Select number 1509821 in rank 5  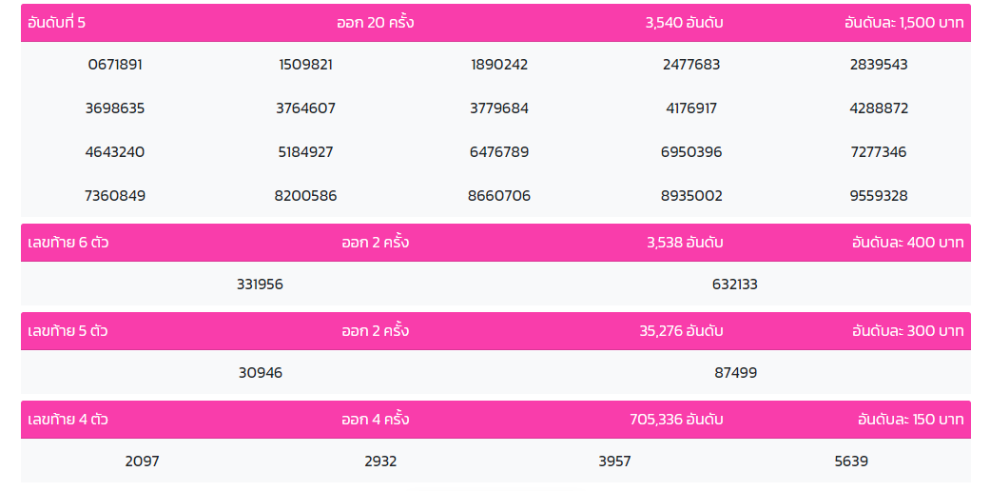pos(305,65)
